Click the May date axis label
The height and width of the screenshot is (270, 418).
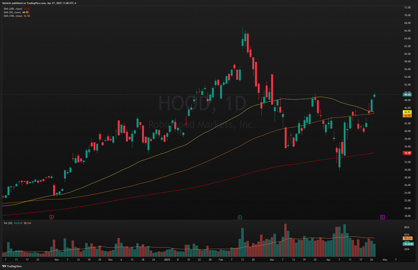coord(385,260)
